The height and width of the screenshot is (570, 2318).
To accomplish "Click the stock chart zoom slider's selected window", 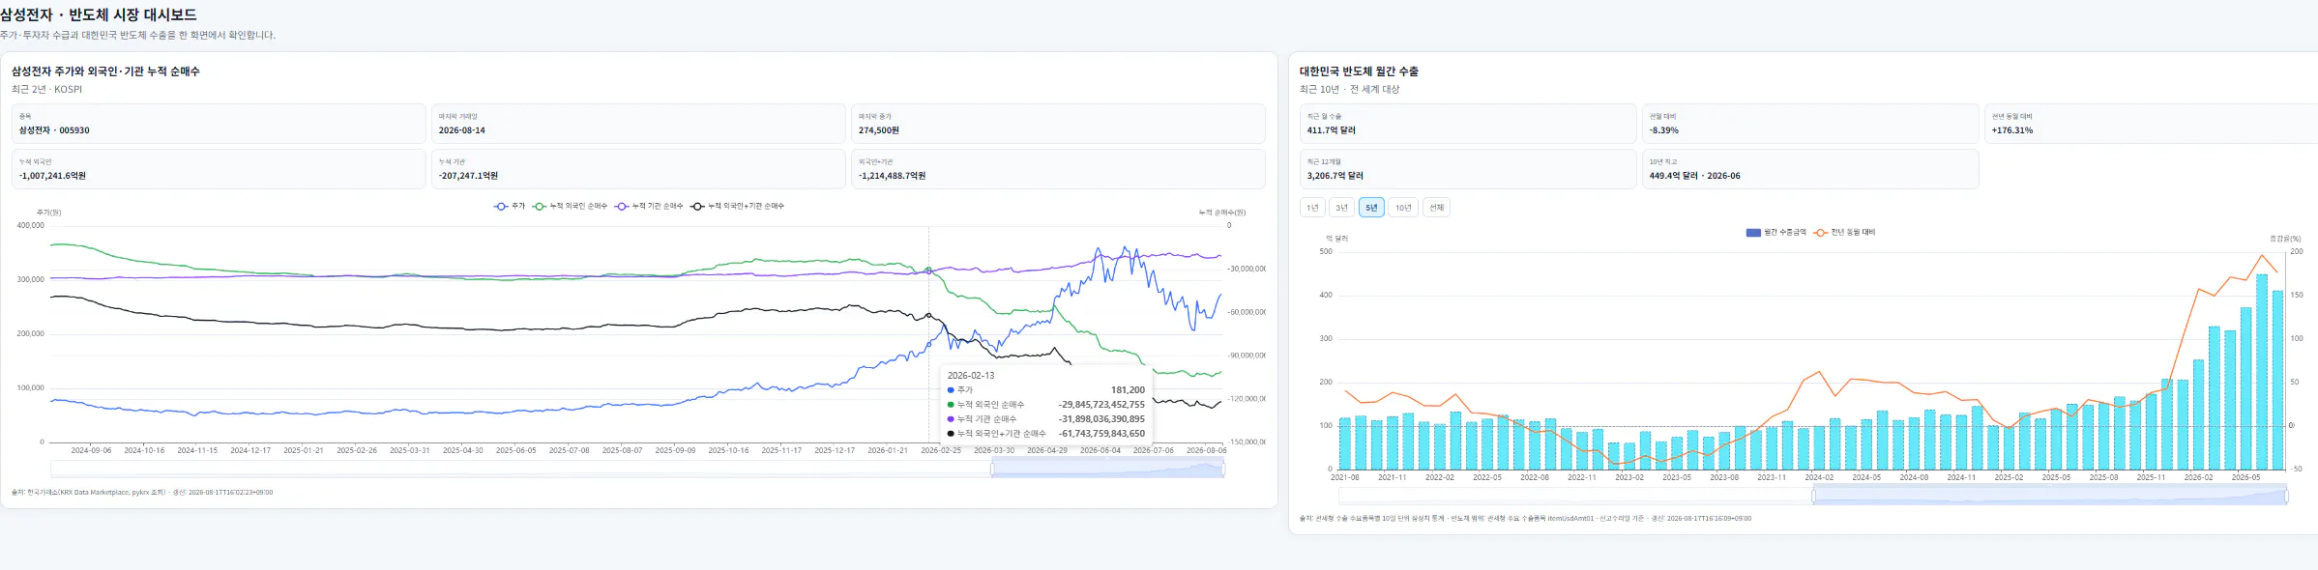I will point(1108,469).
